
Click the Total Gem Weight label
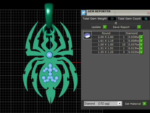(x=95, y=19)
